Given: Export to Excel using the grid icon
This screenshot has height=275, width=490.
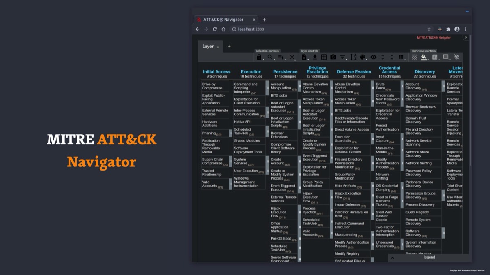Looking at the screenshot, I should pyautogui.click(x=324, y=58).
